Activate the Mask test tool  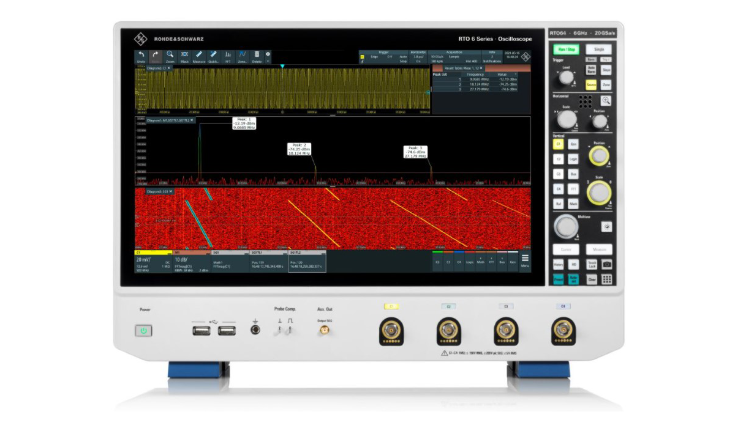[x=184, y=56]
